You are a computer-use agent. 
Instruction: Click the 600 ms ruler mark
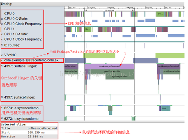149,8
